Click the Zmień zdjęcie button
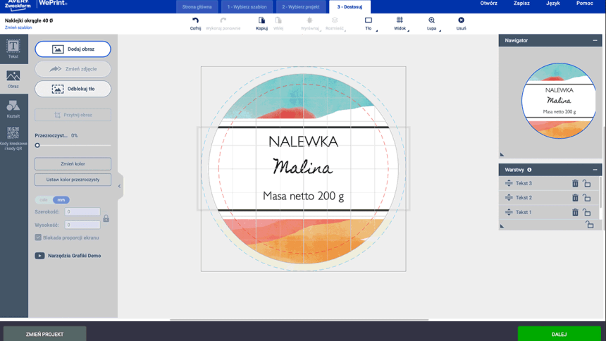Viewport: 606px width, 341px height. (x=73, y=69)
